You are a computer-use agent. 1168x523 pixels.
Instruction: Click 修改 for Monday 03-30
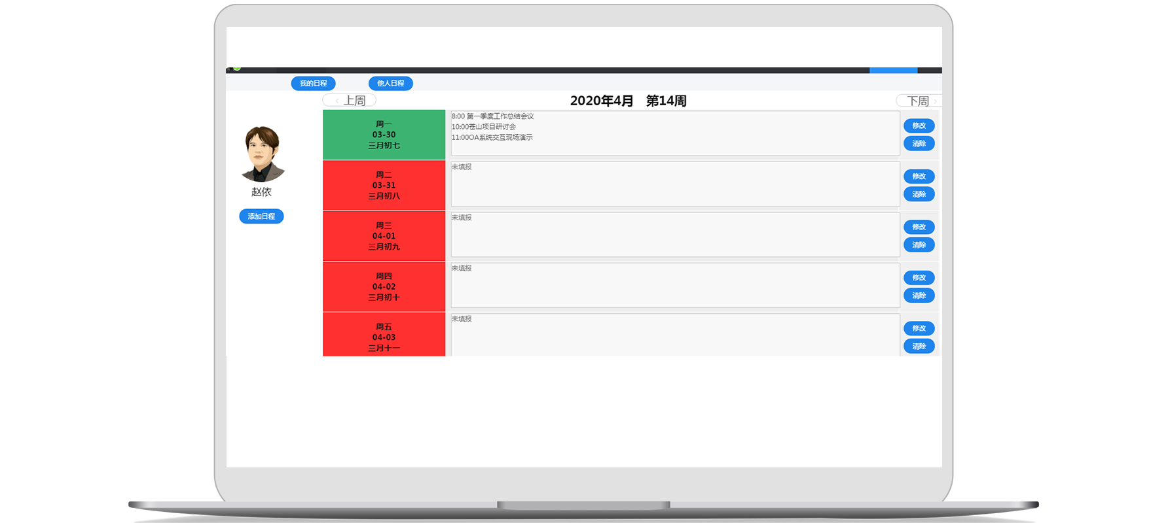point(919,126)
